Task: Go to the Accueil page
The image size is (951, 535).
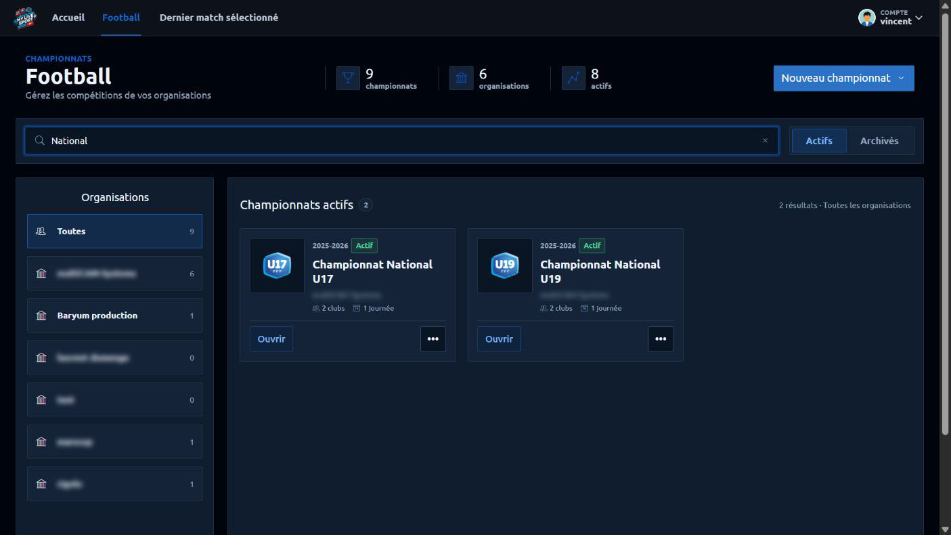Action: point(68,18)
